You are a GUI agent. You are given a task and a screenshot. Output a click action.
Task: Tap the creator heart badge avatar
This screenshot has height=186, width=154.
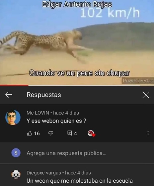(x=91, y=134)
